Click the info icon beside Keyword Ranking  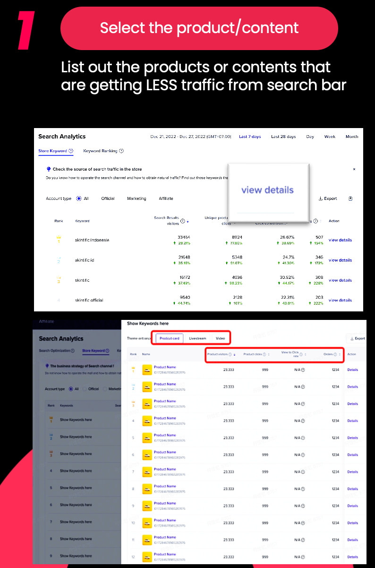(121, 151)
